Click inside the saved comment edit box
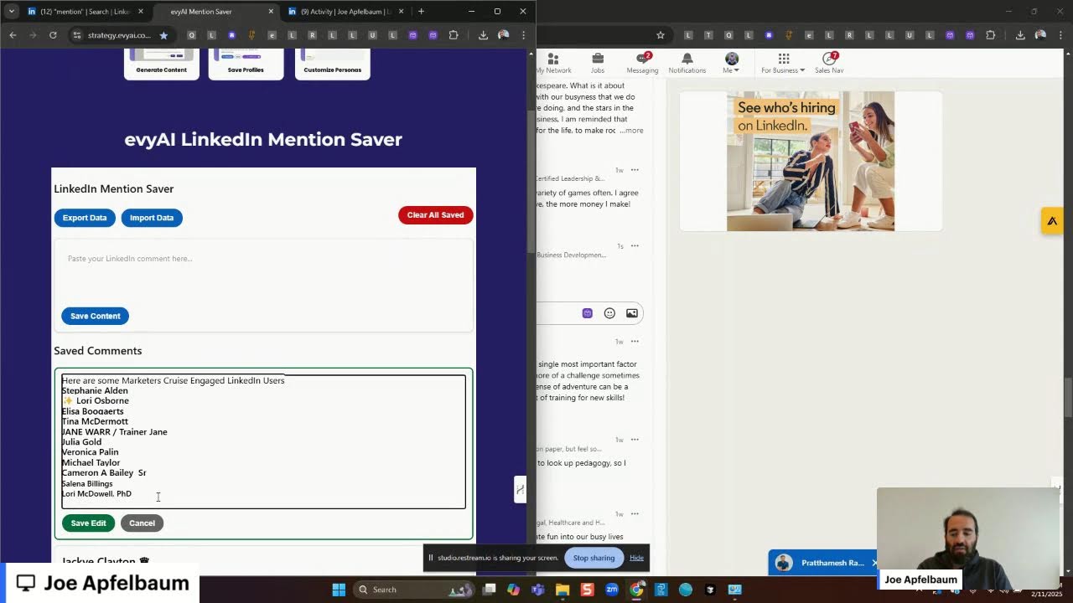1073x603 pixels. coord(263,441)
